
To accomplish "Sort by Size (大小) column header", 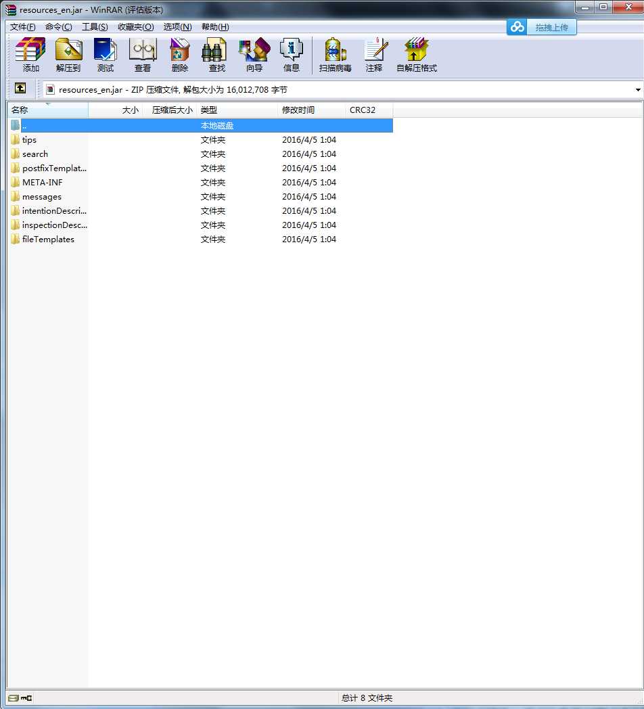I will [115, 110].
